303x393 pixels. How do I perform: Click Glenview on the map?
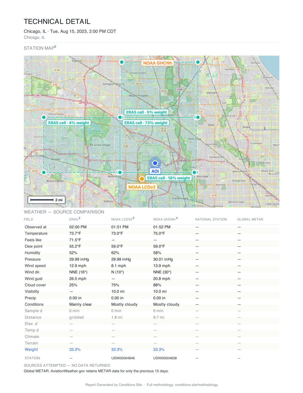click(x=212, y=93)
